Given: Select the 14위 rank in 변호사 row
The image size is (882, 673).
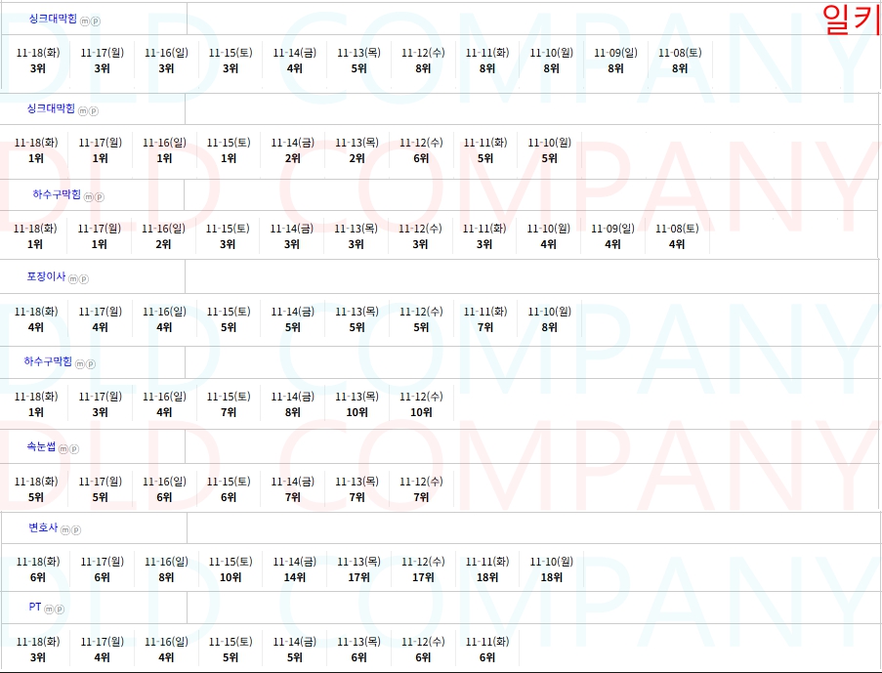Looking at the screenshot, I should click(295, 577).
